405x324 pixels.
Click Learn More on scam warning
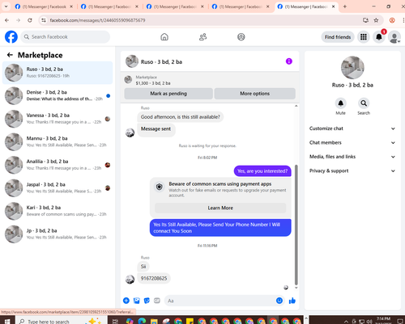click(220, 208)
